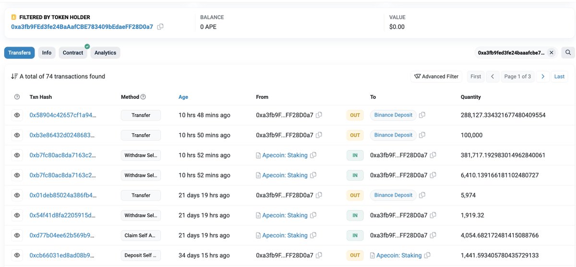This screenshot has height=267, width=576.
Task: Open the Method column help icon
Action: pyautogui.click(x=143, y=97)
